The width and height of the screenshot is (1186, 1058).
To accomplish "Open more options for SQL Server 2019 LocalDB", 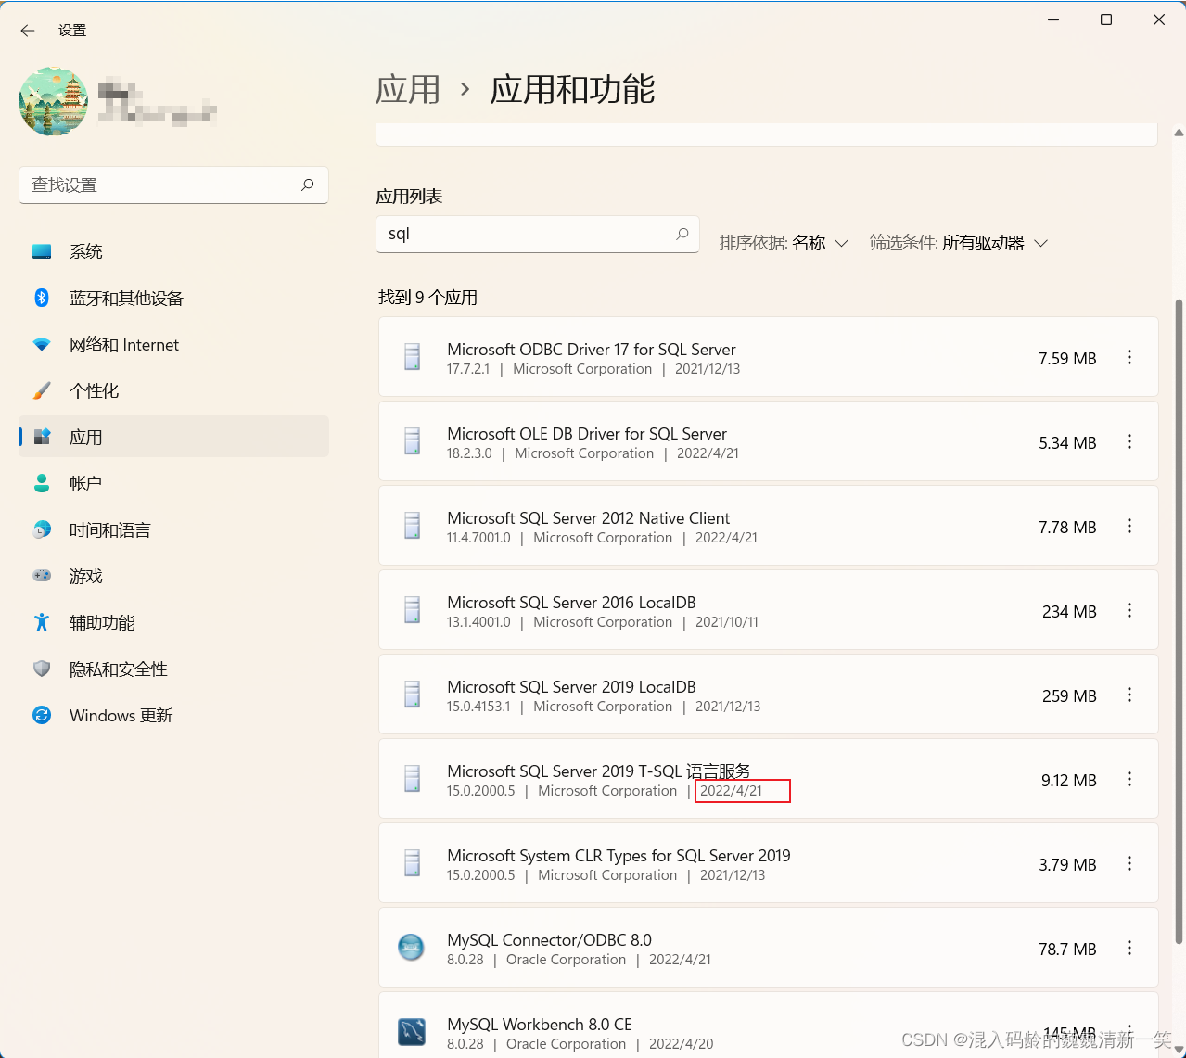I will point(1129,695).
